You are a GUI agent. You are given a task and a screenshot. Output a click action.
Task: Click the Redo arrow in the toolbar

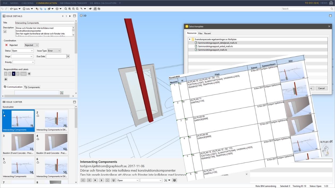6,9
